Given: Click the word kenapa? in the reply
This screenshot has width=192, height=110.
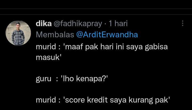Looking at the screenshot, I should pos(92,78).
